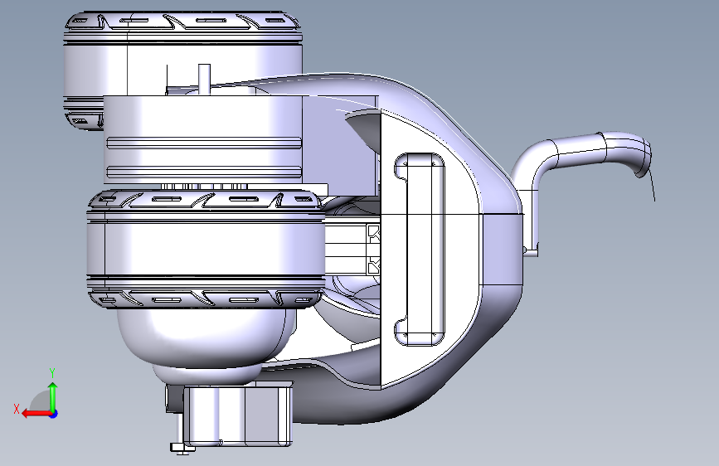This screenshot has width=719, height=466.
Task: Select the thin vertical pin atop center cylinder
Action: (205, 79)
